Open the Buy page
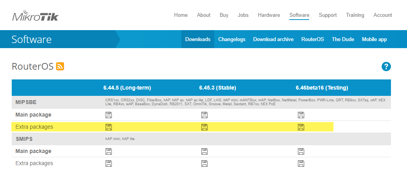Screen dimensions: 407x169 click(224, 15)
